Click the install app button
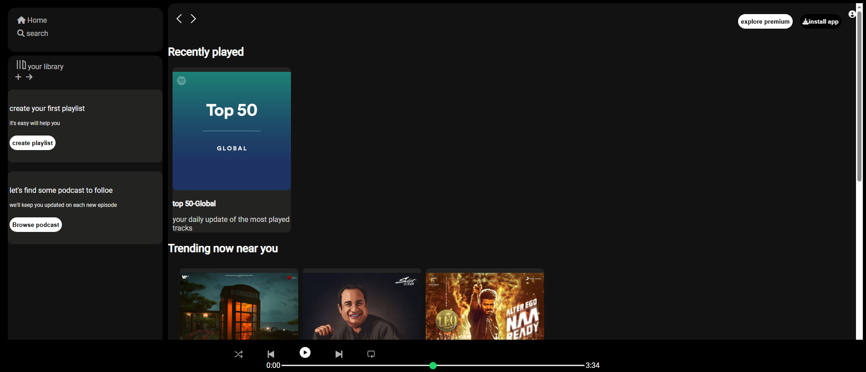This screenshot has height=372, width=866. coord(820,21)
